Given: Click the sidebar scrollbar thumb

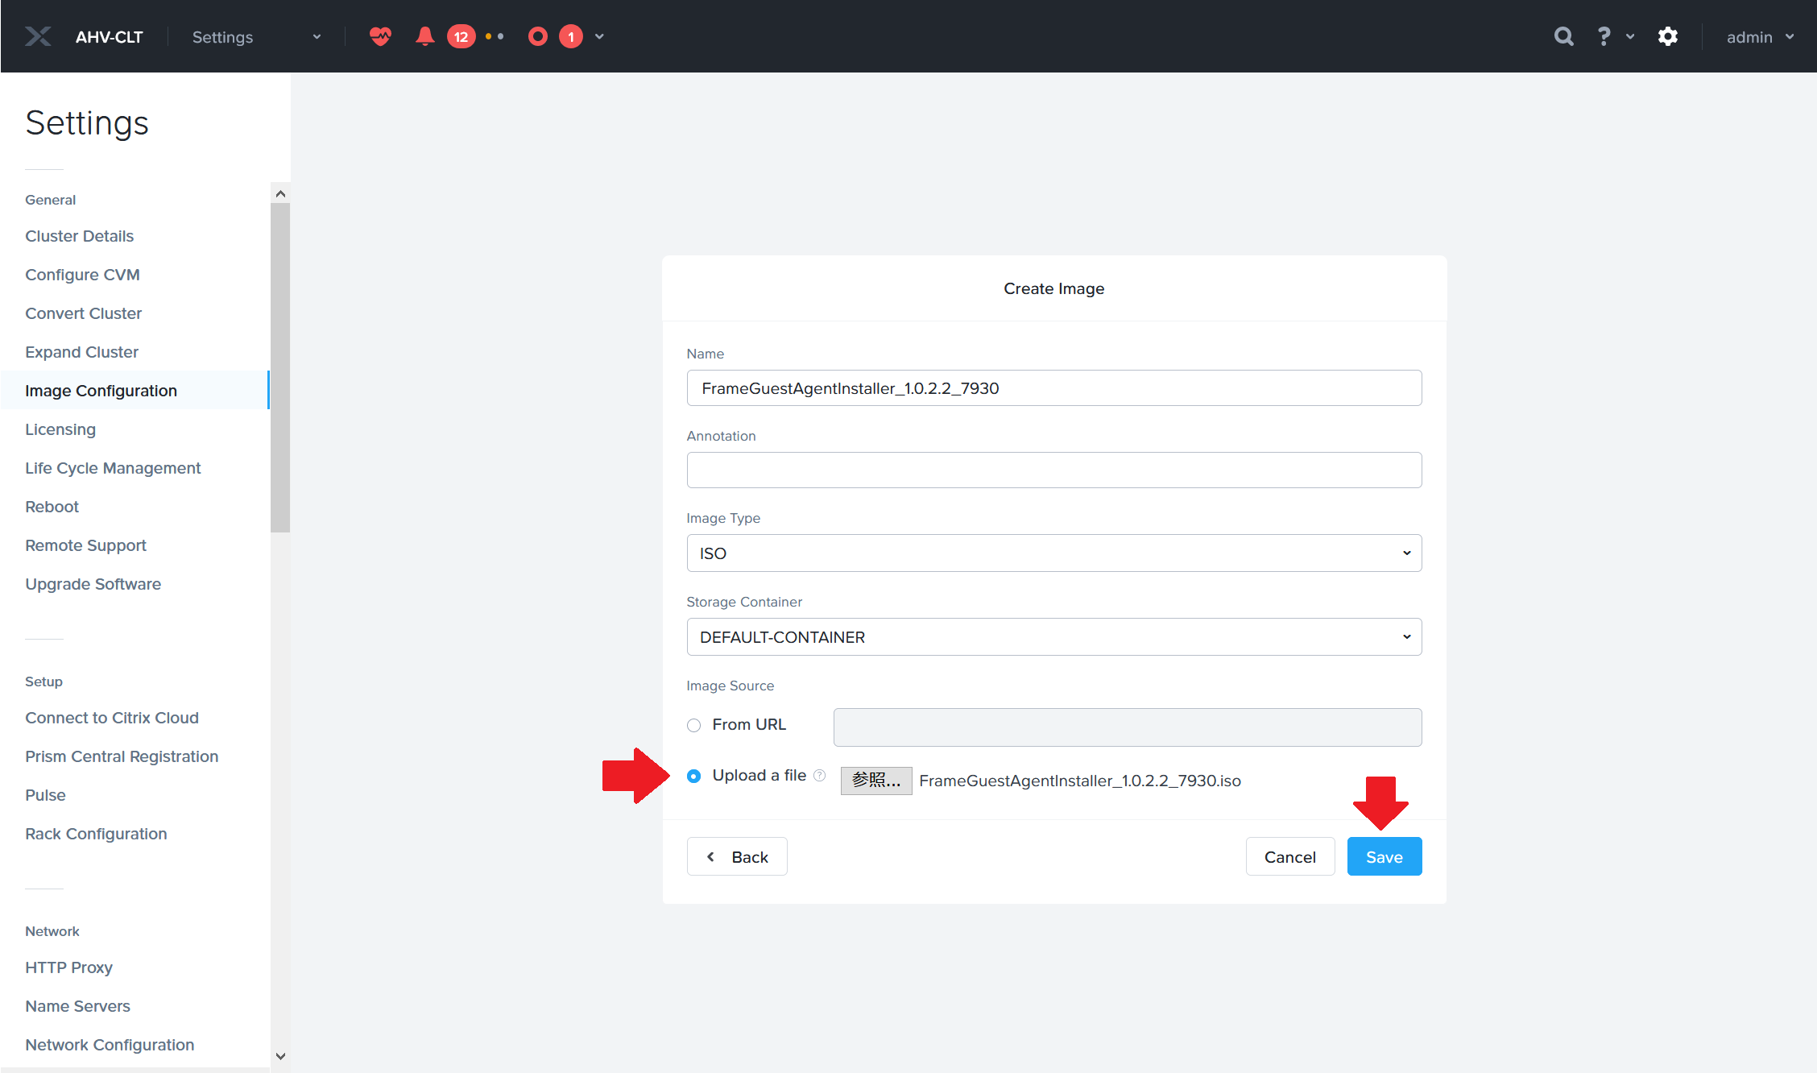Looking at the screenshot, I should (280, 367).
